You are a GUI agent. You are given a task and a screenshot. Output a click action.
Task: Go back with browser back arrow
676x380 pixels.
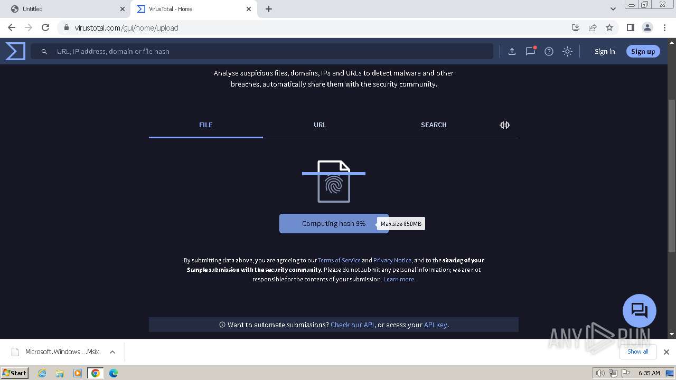pyautogui.click(x=12, y=27)
